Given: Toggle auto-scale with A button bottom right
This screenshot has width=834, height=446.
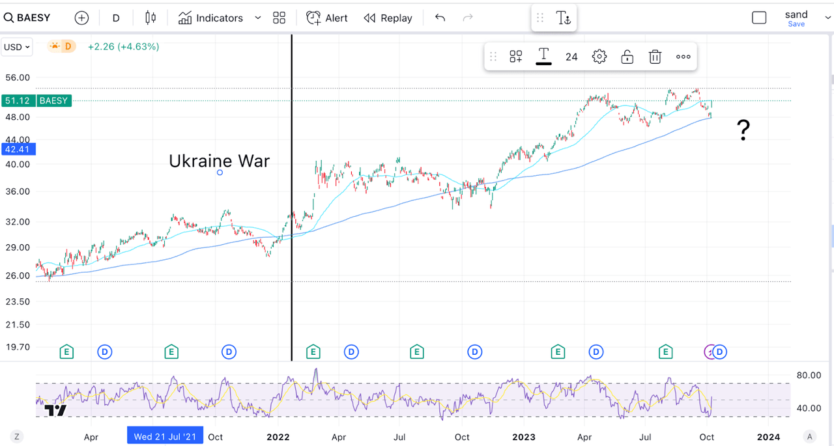Looking at the screenshot, I should coord(809,437).
